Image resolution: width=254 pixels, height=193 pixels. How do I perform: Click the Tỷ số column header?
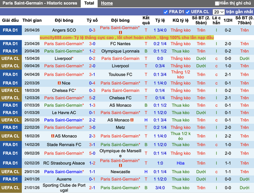pyautogui.click(x=92, y=20)
